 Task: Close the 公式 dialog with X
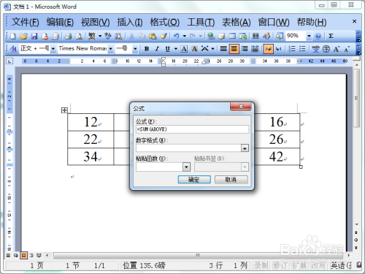coord(241,107)
